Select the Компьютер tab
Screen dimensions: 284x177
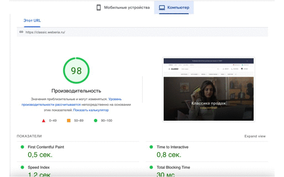174,8
